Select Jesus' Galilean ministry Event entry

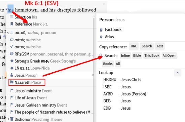tap(50, 105)
